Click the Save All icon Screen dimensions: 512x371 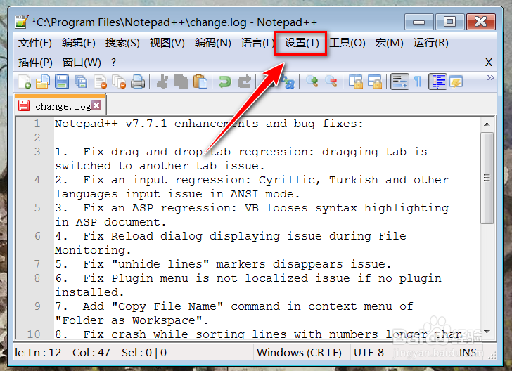coord(81,82)
